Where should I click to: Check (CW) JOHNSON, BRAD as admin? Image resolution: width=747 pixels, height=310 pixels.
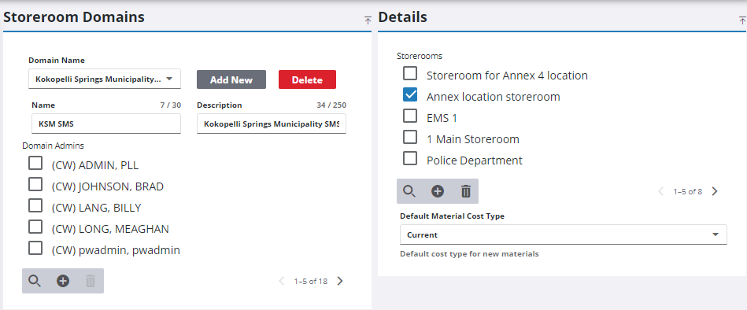pyautogui.click(x=35, y=184)
